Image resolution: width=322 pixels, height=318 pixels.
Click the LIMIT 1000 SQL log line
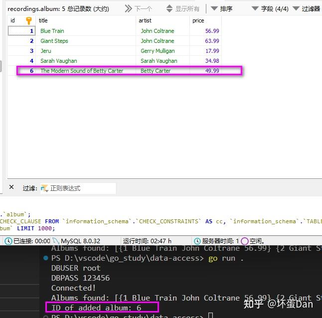[27, 228]
